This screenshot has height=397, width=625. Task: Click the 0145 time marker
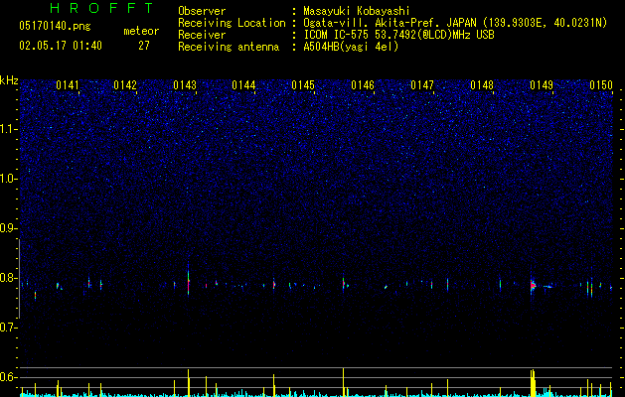tap(303, 85)
